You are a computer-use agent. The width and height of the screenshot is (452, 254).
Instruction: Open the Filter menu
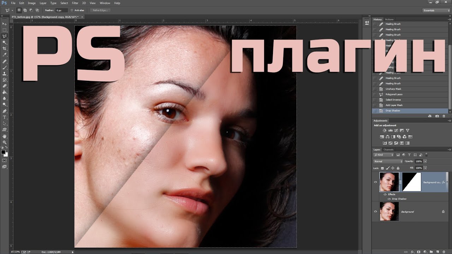pyautogui.click(x=75, y=3)
